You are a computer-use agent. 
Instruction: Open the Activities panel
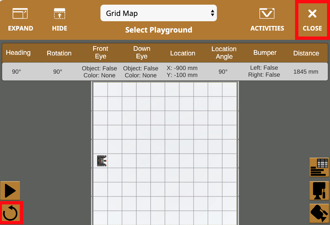point(267,20)
